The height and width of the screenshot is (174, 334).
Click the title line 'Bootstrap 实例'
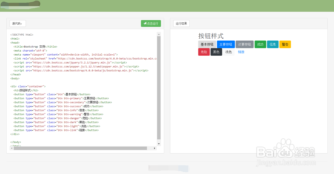coord(35,47)
